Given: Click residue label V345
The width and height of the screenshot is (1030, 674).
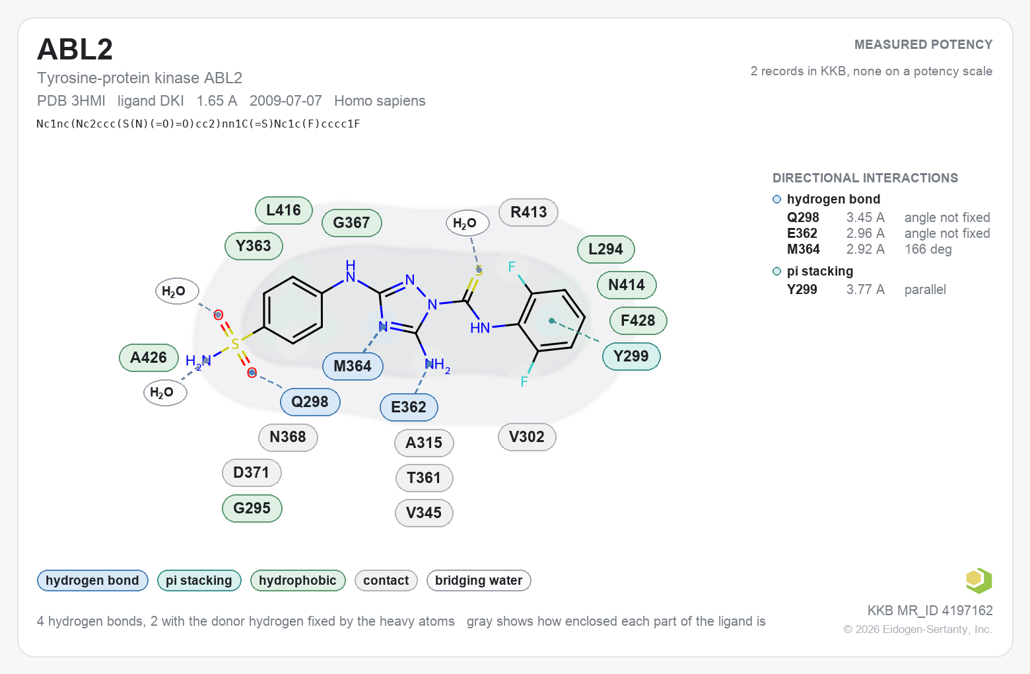Looking at the screenshot, I should [x=425, y=513].
